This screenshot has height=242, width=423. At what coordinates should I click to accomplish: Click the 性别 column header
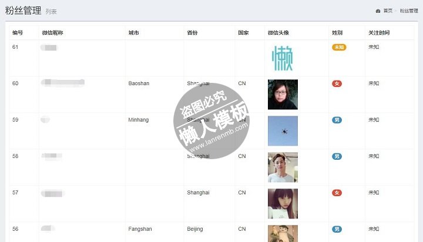pyautogui.click(x=337, y=33)
